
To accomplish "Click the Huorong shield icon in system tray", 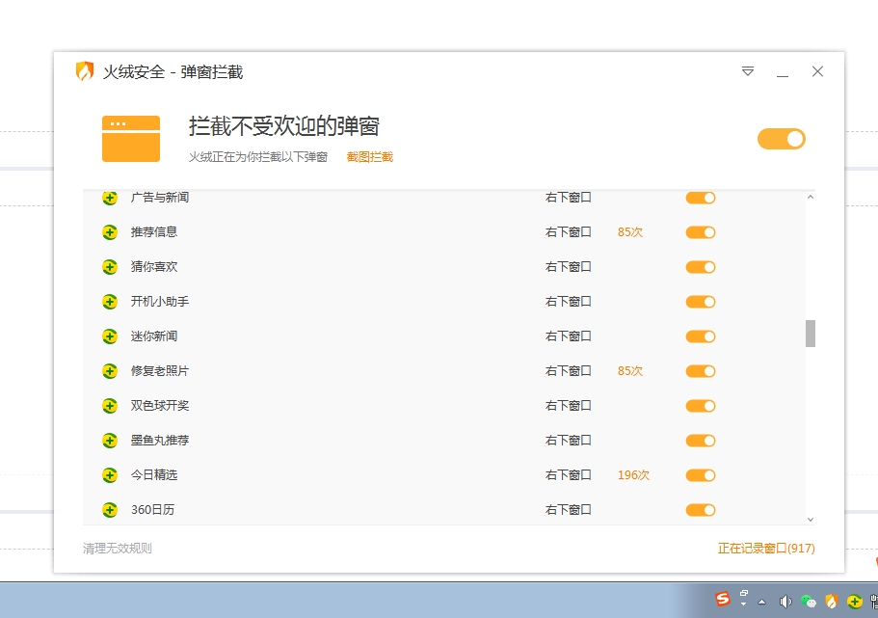I will 832,602.
